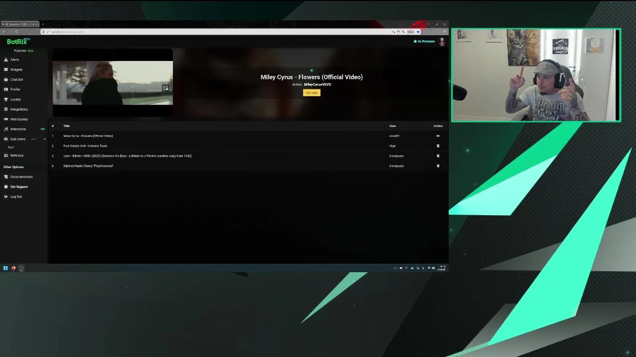Screen dimensions: 636x357
Task: Open the Windows Start menu
Action: 5,268
